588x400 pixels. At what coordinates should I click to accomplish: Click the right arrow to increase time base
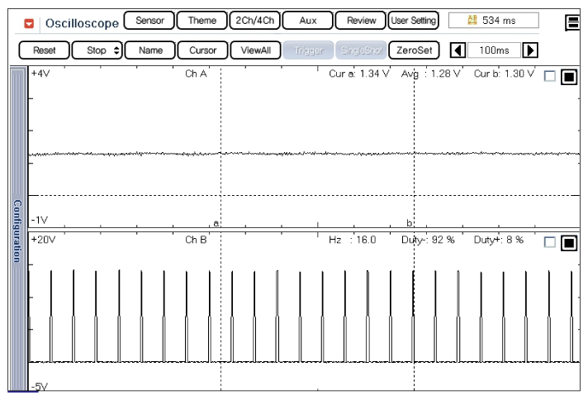click(x=530, y=50)
